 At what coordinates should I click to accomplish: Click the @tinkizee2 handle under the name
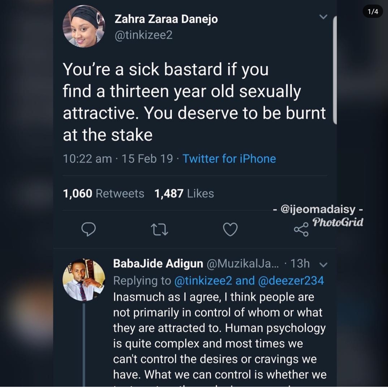pyautogui.click(x=143, y=35)
